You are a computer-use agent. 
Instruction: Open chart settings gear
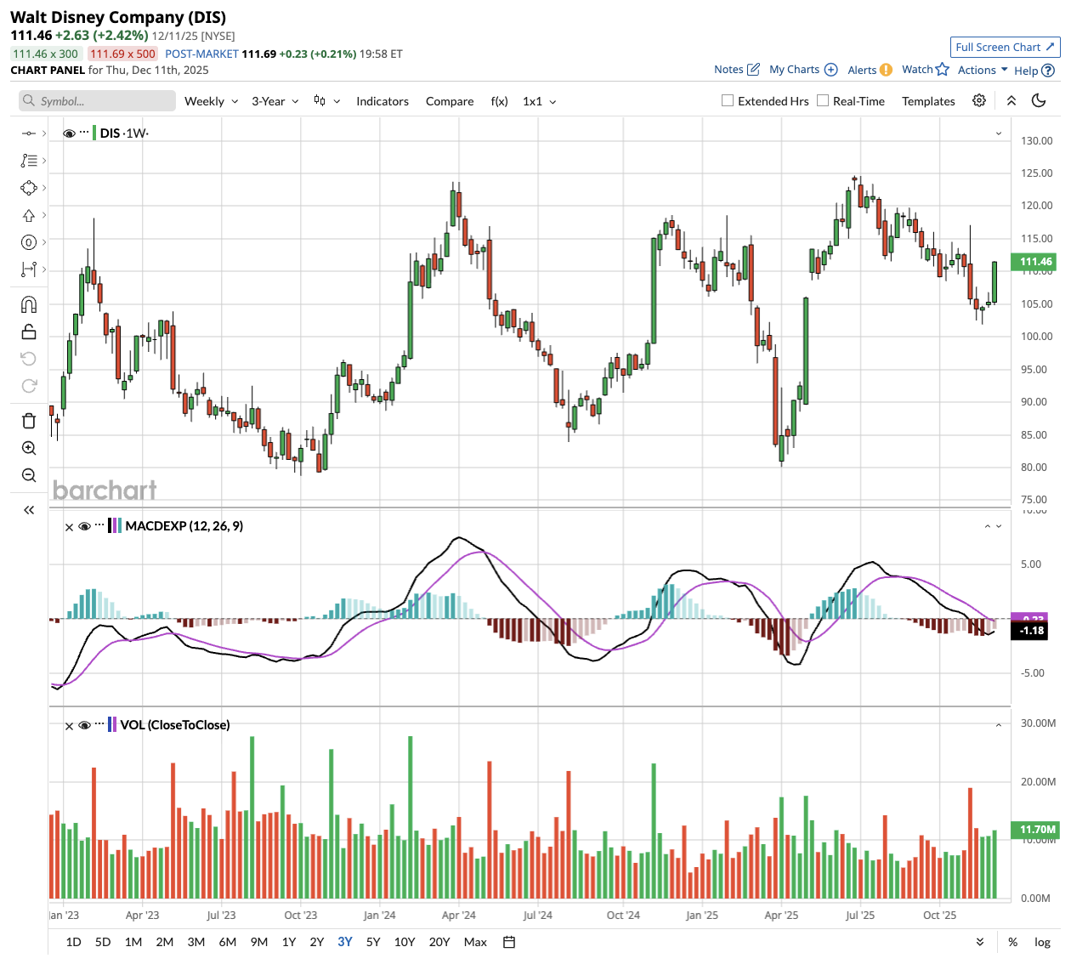[979, 100]
